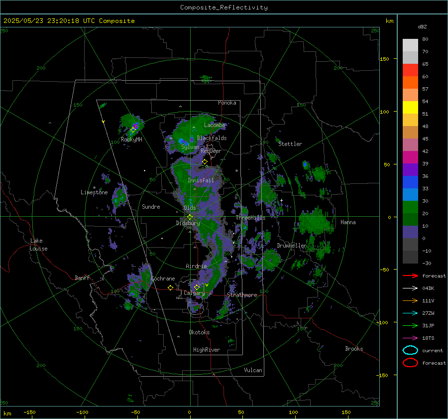Image resolution: width=448 pixels, height=419 pixels.
Task: Click the 18TS legend label
Action: click(x=428, y=338)
